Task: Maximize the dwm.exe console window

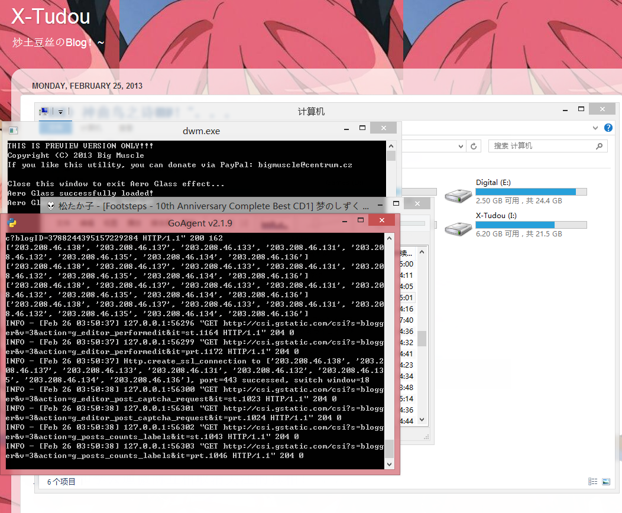Action: (x=362, y=128)
